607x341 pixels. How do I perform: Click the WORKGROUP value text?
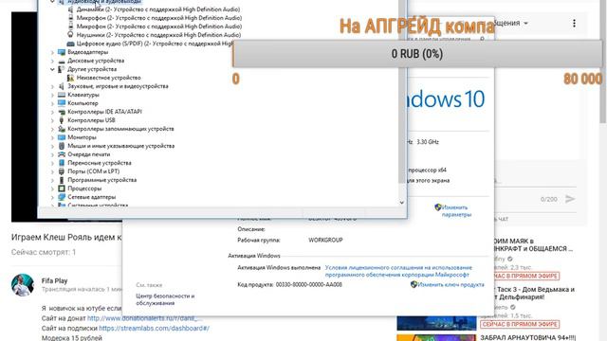point(325,240)
